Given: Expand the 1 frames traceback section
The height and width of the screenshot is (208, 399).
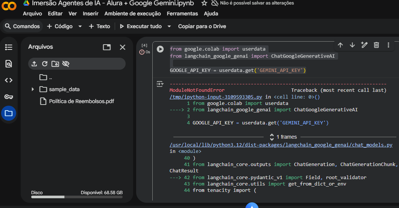Looking at the screenshot, I should point(284,137).
